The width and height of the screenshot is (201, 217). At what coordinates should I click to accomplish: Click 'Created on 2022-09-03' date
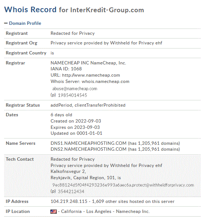point(76,121)
